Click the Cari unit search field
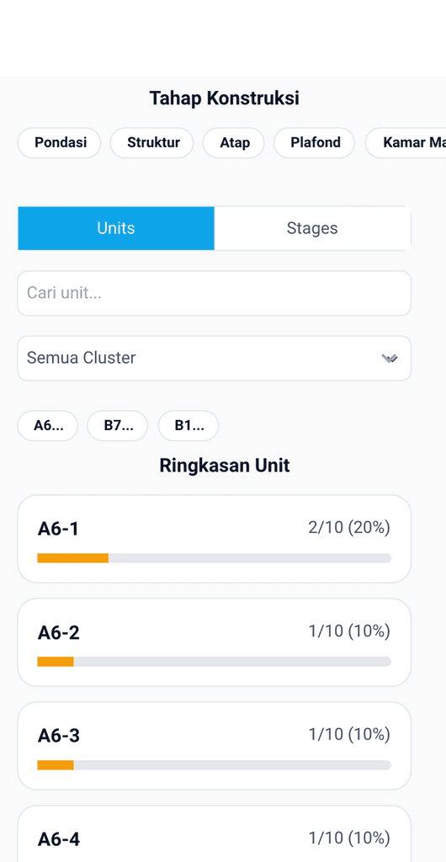 click(x=215, y=293)
